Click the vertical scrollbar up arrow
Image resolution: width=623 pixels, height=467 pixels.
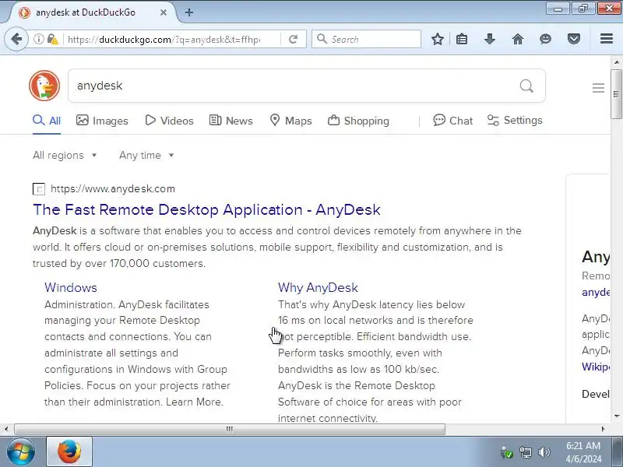(x=616, y=62)
